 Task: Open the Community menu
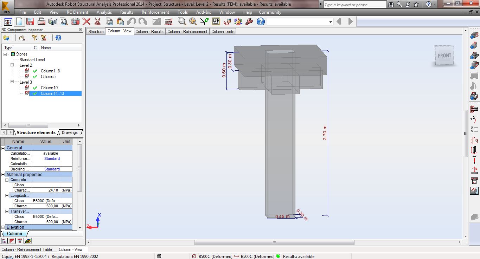pyautogui.click(x=270, y=12)
